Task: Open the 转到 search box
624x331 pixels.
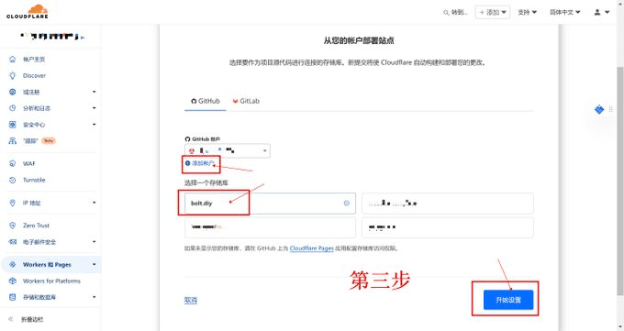Action: [455, 12]
